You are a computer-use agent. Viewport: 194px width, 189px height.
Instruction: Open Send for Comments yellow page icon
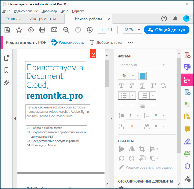(x=187, y=117)
